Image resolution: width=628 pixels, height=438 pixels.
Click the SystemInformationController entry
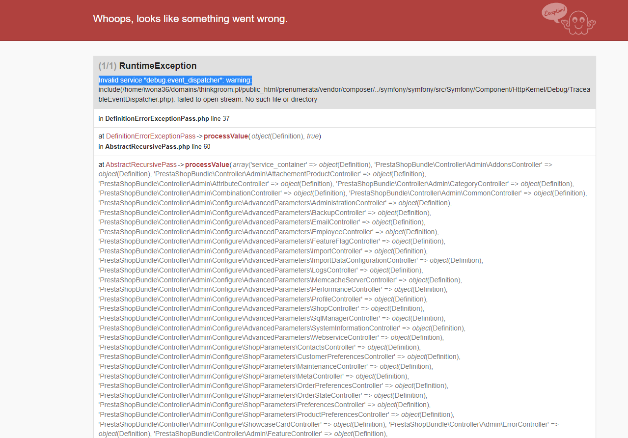click(x=249, y=328)
